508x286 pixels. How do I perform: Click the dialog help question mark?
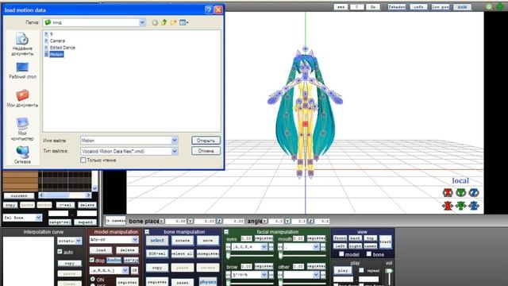pos(209,10)
